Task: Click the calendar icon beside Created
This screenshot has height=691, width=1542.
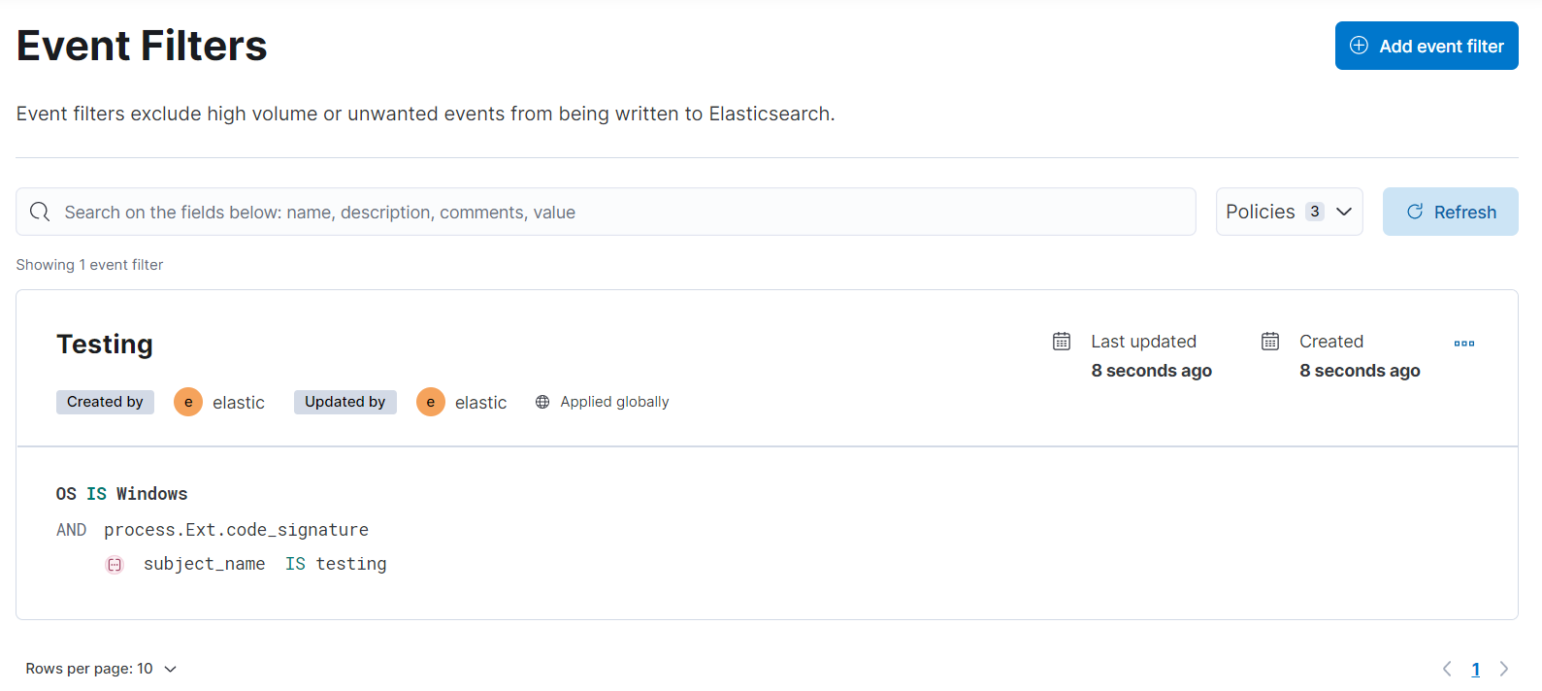Action: [x=1270, y=341]
